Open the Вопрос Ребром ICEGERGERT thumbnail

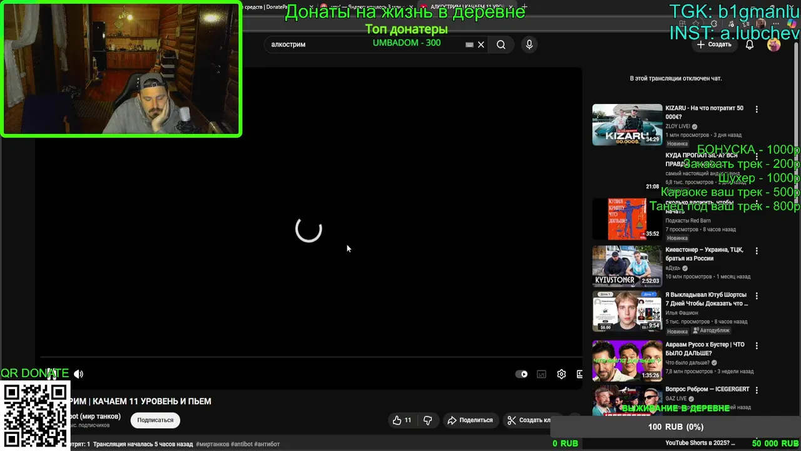coord(627,401)
